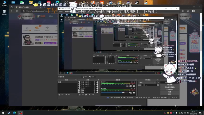Open Microsoft Edge from the taskbar

15,113
